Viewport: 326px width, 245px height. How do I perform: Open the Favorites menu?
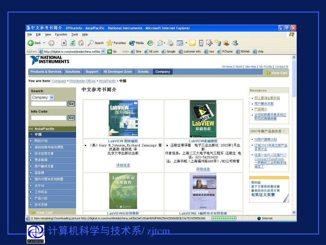tap(61, 34)
